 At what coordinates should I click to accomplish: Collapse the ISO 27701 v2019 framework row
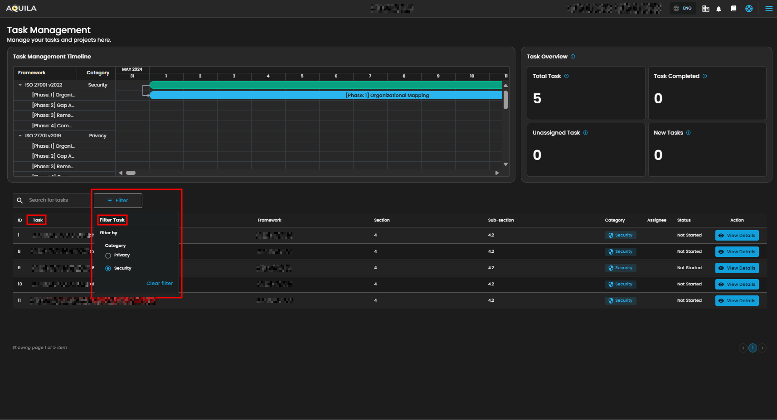point(20,136)
